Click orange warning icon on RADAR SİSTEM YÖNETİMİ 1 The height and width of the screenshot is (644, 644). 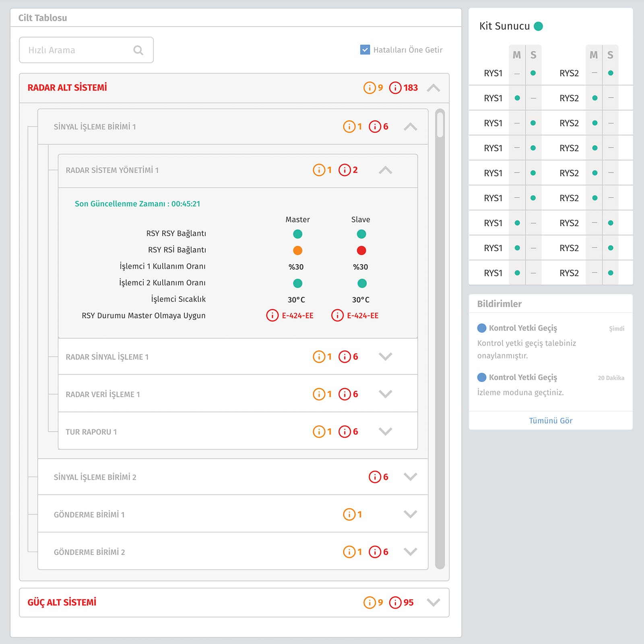click(x=319, y=170)
